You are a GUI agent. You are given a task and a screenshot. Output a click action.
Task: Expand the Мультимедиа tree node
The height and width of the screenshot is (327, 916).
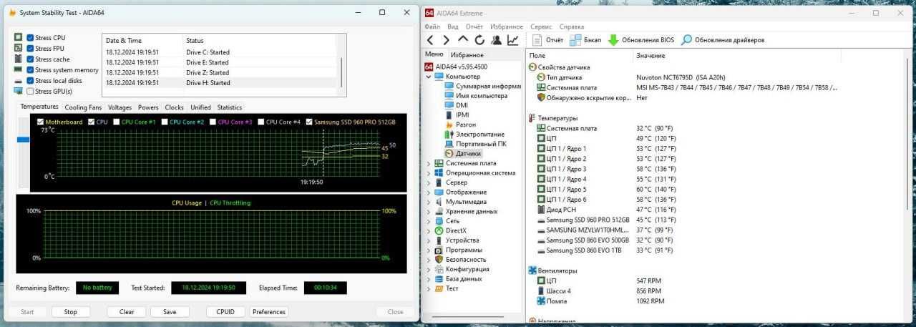[x=429, y=202]
